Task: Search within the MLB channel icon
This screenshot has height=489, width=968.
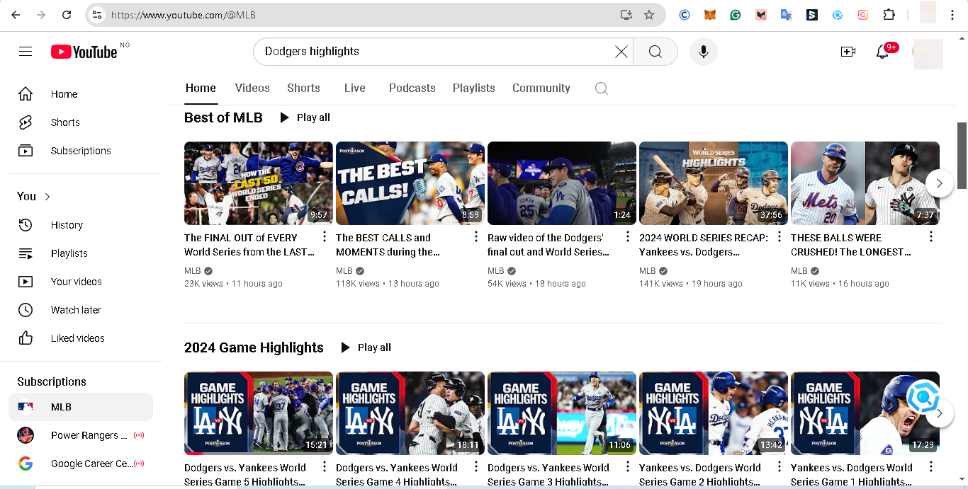Action: pyautogui.click(x=602, y=88)
